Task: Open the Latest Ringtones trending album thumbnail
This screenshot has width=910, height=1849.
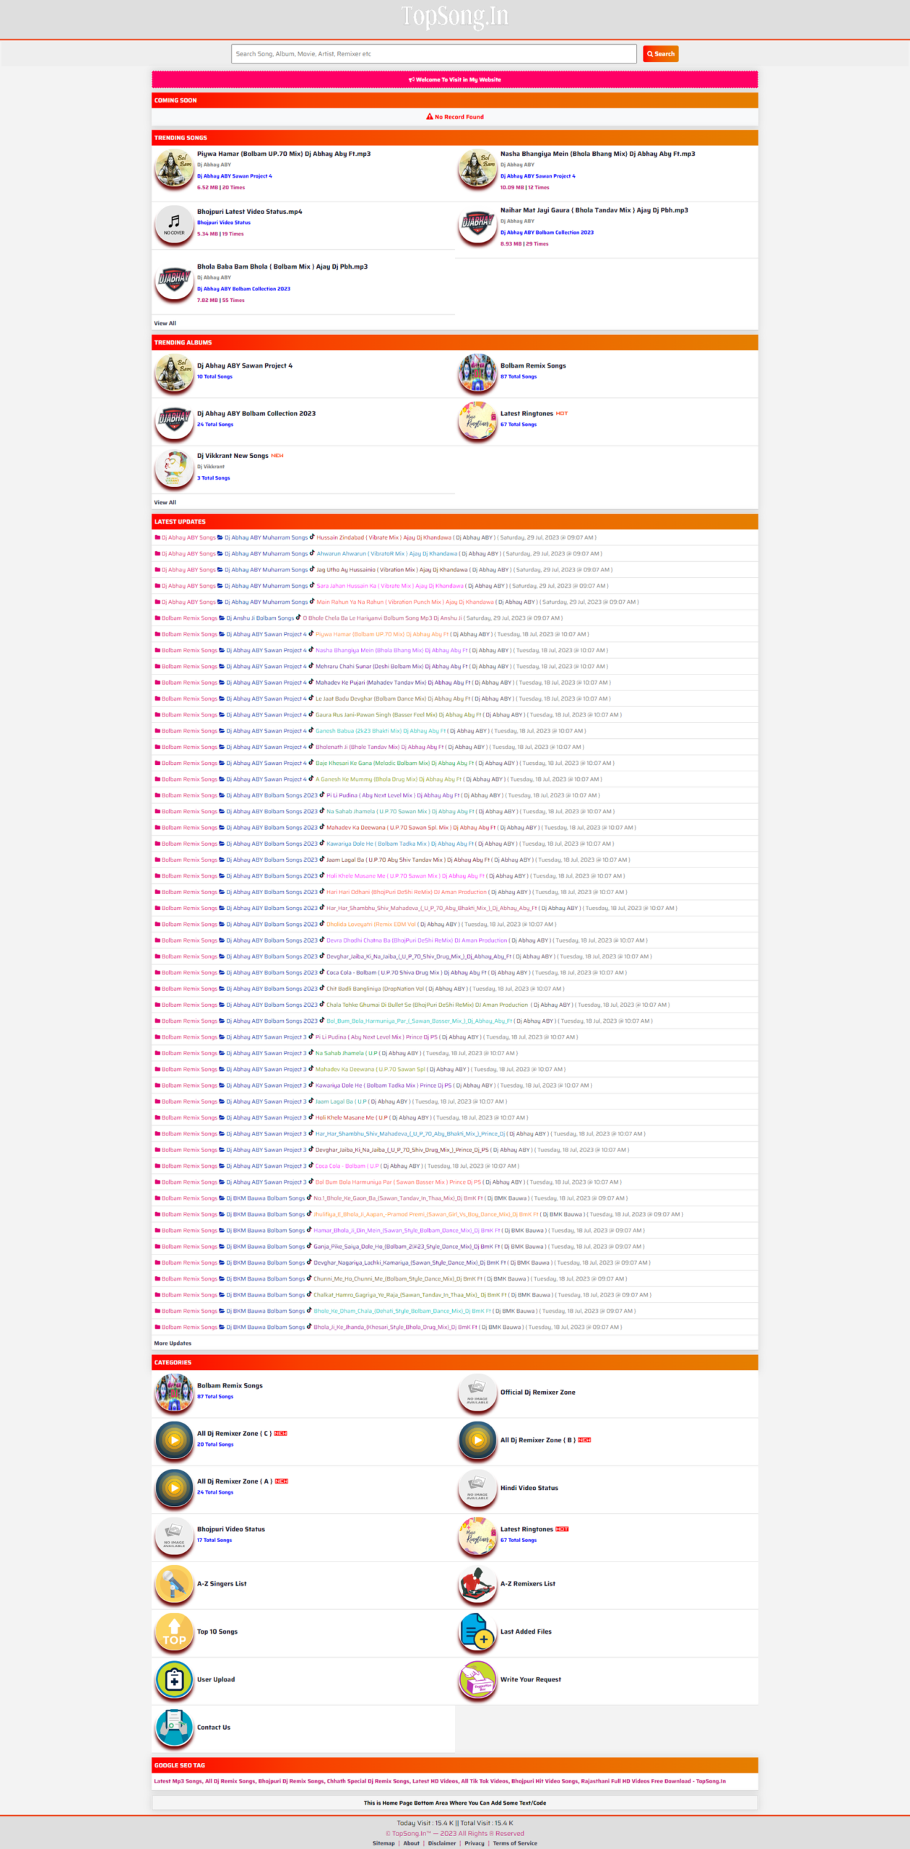Action: tap(477, 420)
